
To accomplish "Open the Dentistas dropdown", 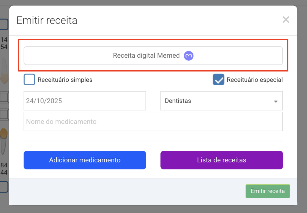I will 221,101.
